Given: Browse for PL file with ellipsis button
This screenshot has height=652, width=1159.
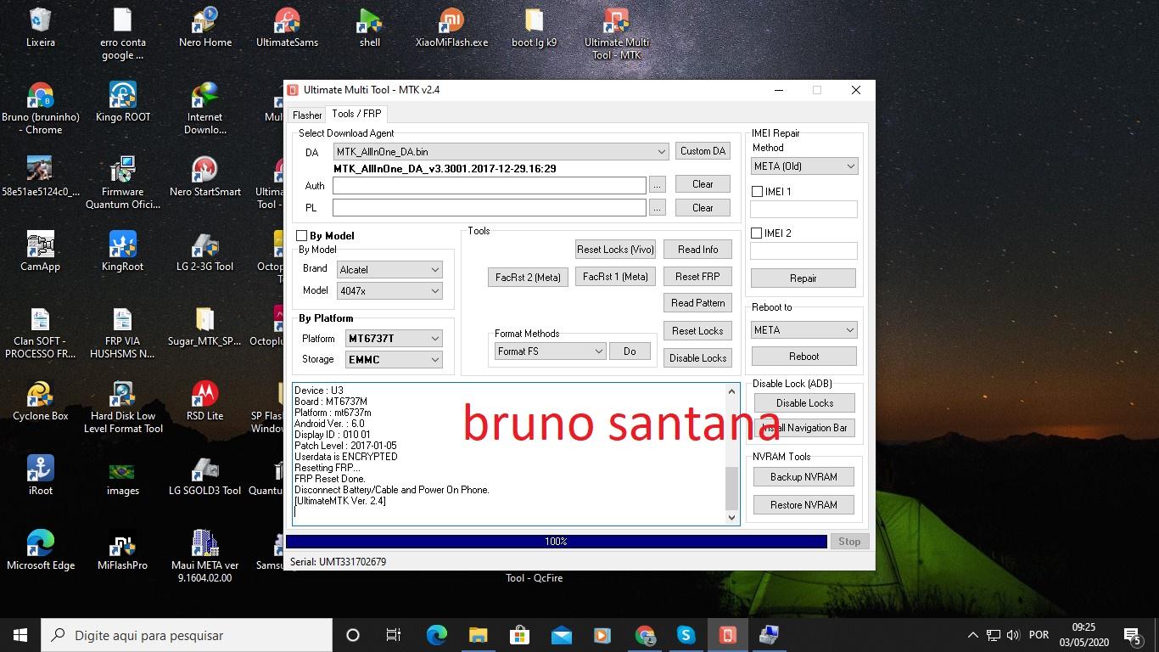Looking at the screenshot, I should [657, 207].
